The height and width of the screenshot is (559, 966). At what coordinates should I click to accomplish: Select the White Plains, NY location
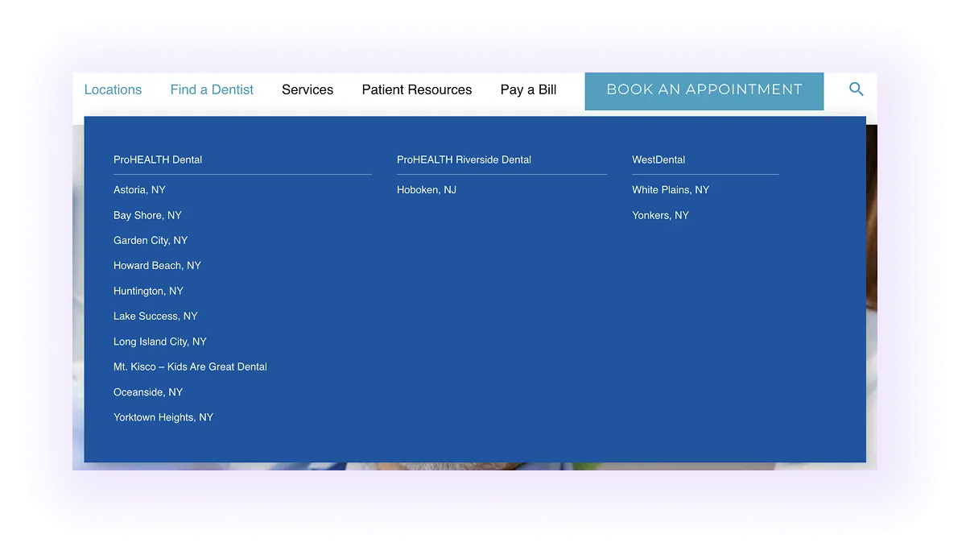(x=671, y=189)
